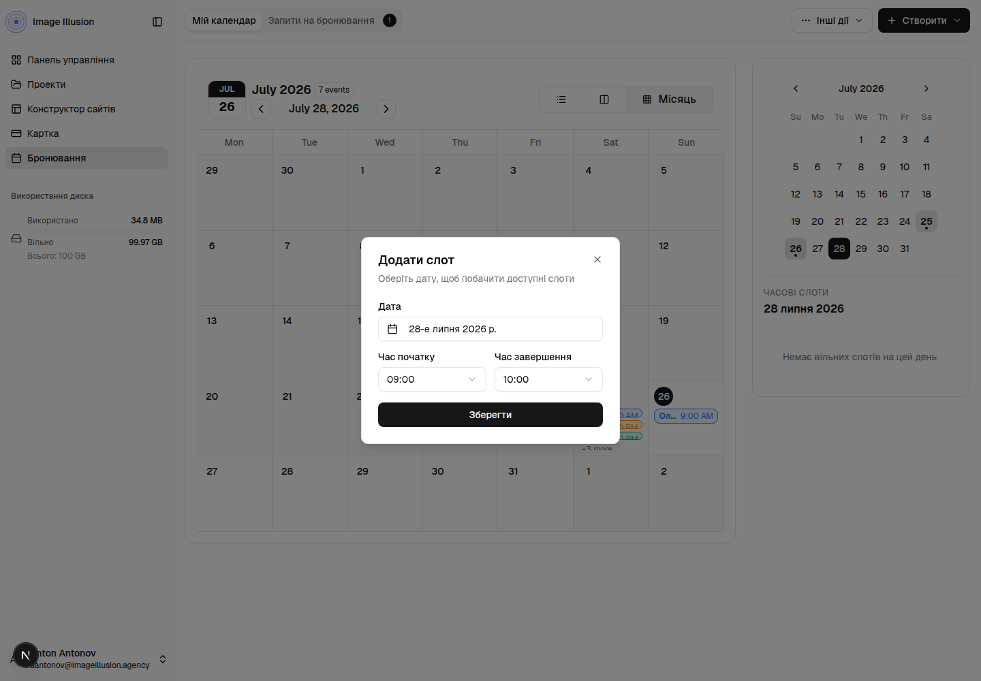
Task: Open the Створити dropdown button
Action: 924,20
